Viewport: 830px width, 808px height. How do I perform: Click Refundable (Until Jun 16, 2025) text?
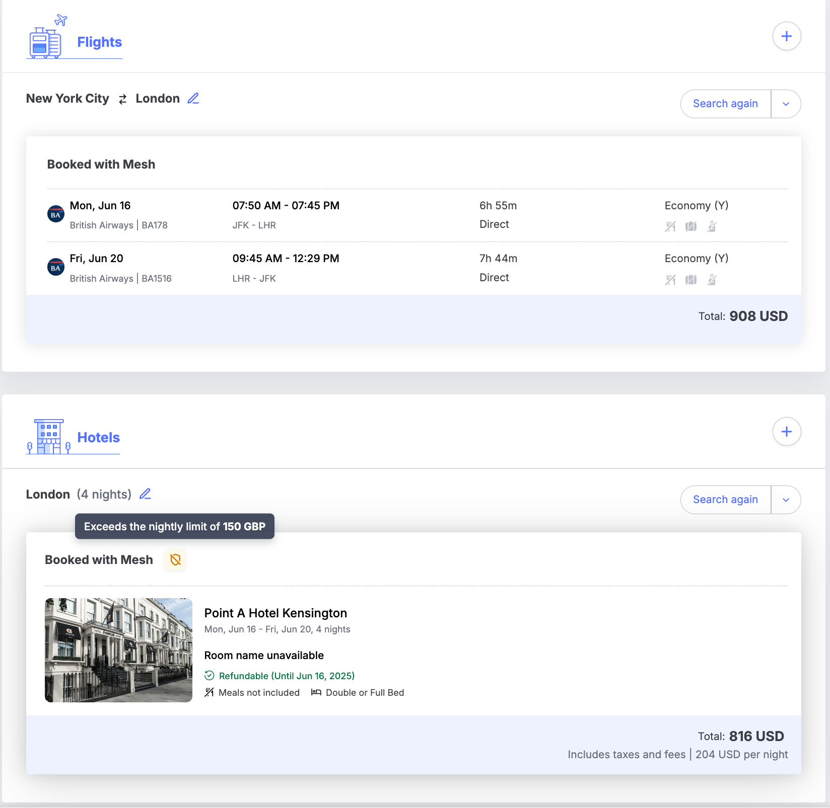point(287,676)
